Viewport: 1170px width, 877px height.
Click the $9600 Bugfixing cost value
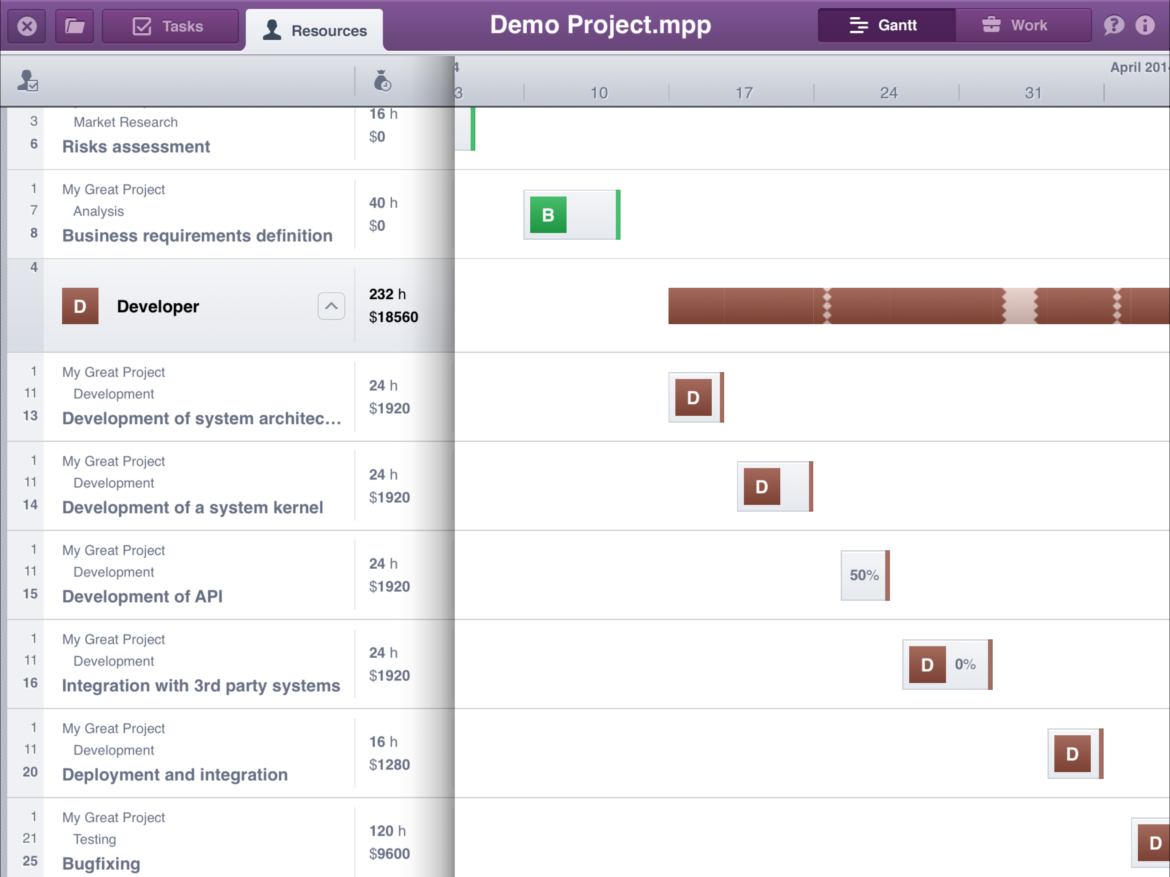[389, 854]
